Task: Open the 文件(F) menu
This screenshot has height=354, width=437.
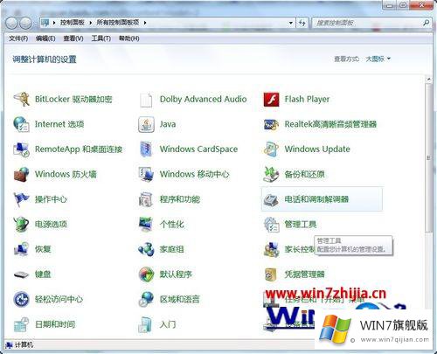Action: click(18, 38)
